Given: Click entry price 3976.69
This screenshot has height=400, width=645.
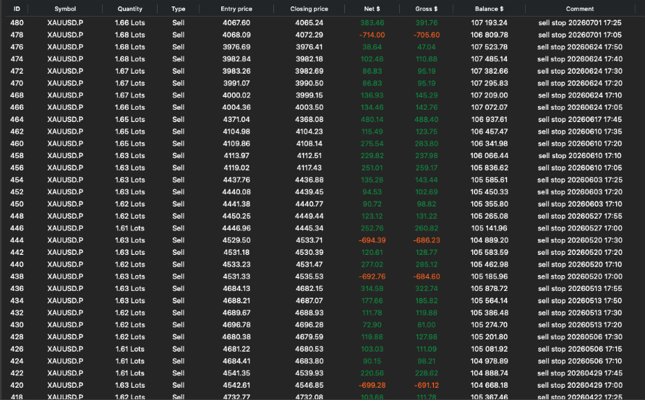Looking at the screenshot, I should pos(236,47).
